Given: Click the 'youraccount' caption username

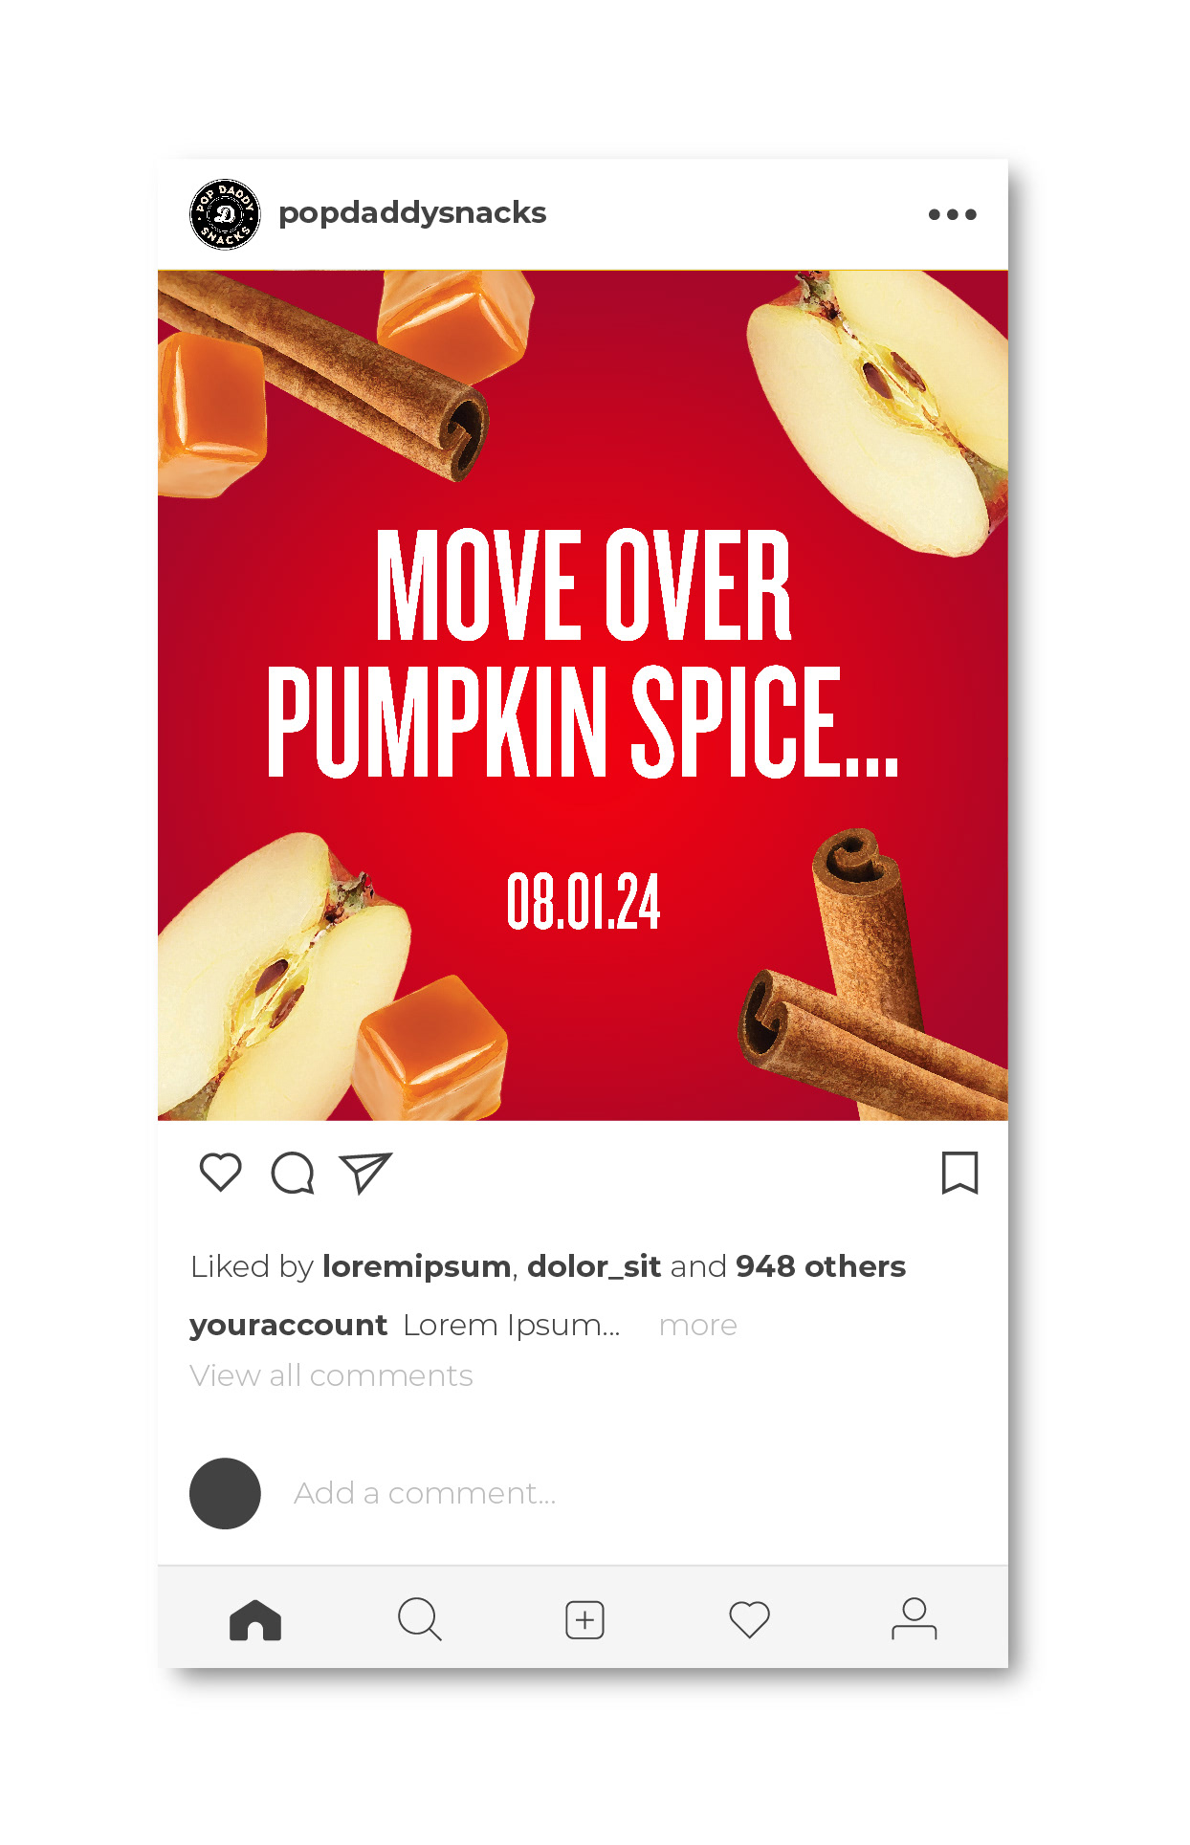Looking at the screenshot, I should click(288, 1326).
